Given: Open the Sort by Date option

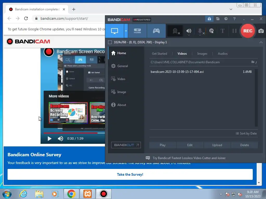Looking at the screenshot, I should pos(246,133).
